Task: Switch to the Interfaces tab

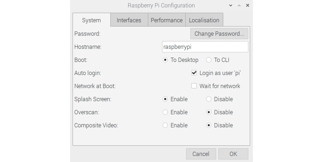Action: coord(129,20)
